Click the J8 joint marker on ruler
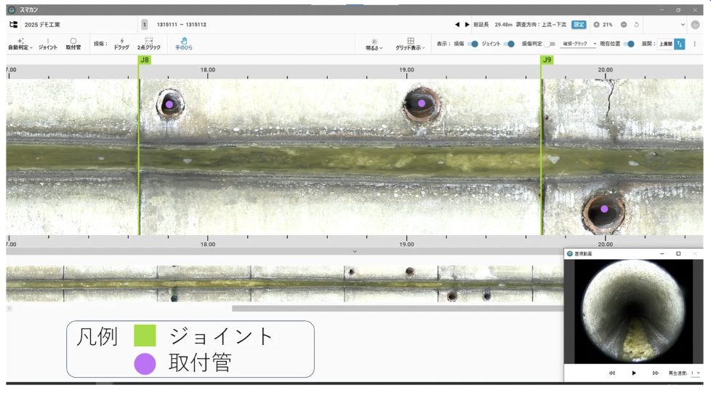 click(x=145, y=60)
